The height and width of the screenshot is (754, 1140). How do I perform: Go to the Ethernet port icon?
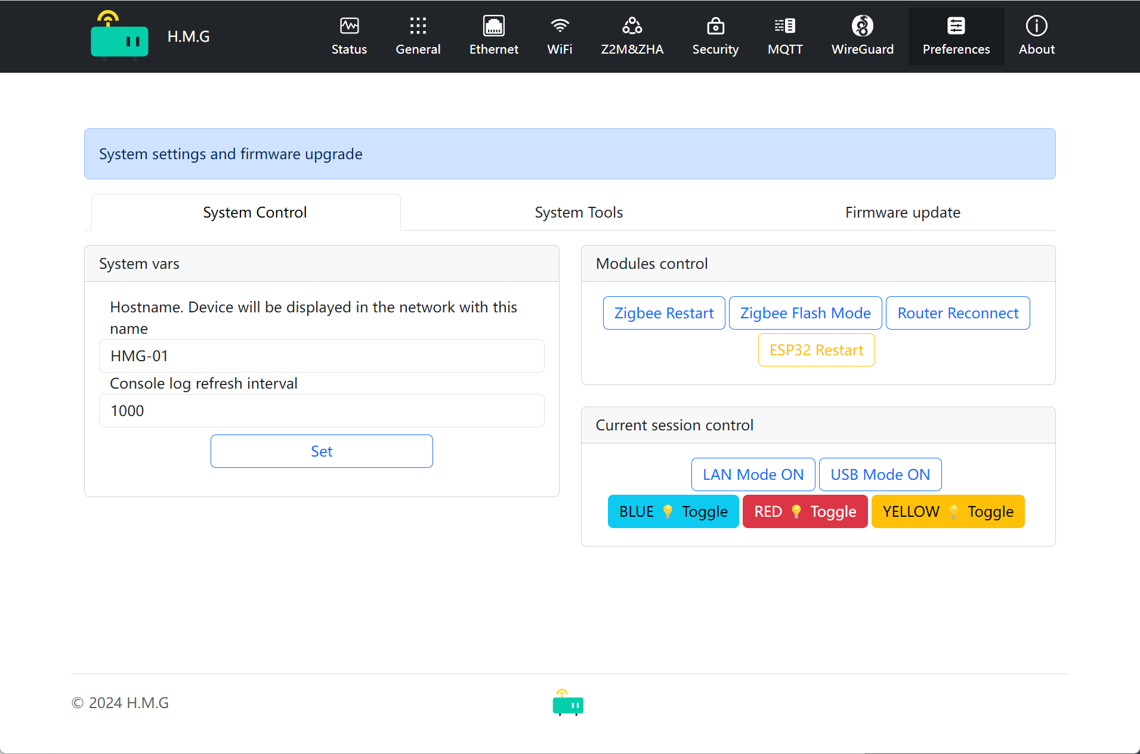[x=493, y=26]
